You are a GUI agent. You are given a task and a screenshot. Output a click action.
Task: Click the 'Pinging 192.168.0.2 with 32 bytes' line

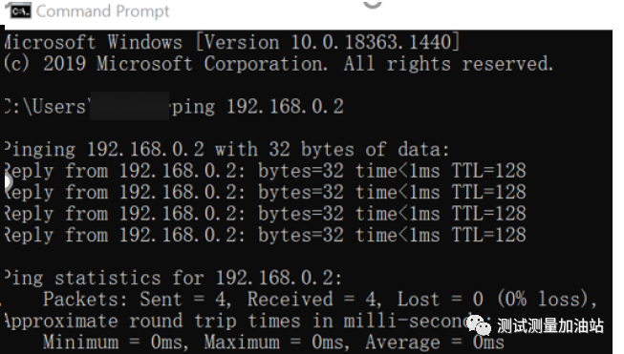tap(226, 150)
